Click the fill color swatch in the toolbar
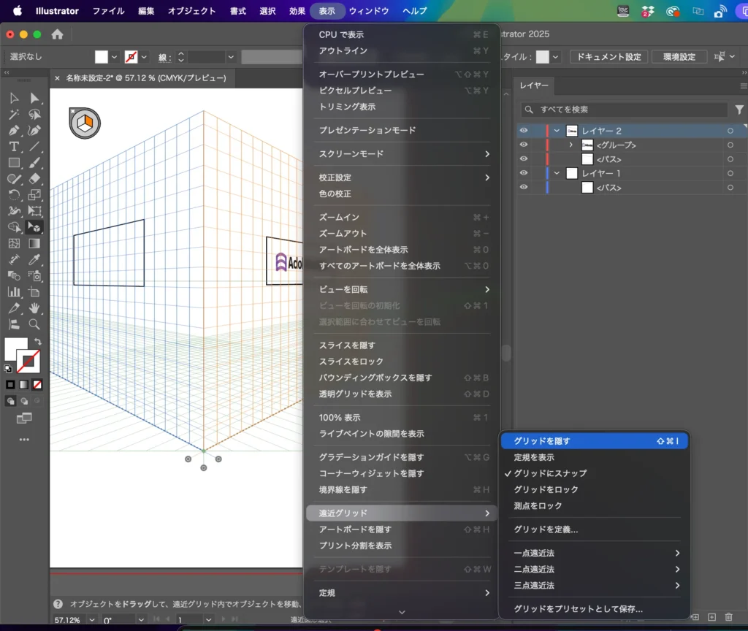This screenshot has width=748, height=631. (15, 349)
